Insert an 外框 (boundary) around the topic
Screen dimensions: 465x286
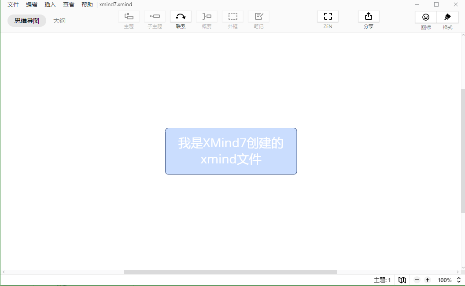tap(232, 19)
